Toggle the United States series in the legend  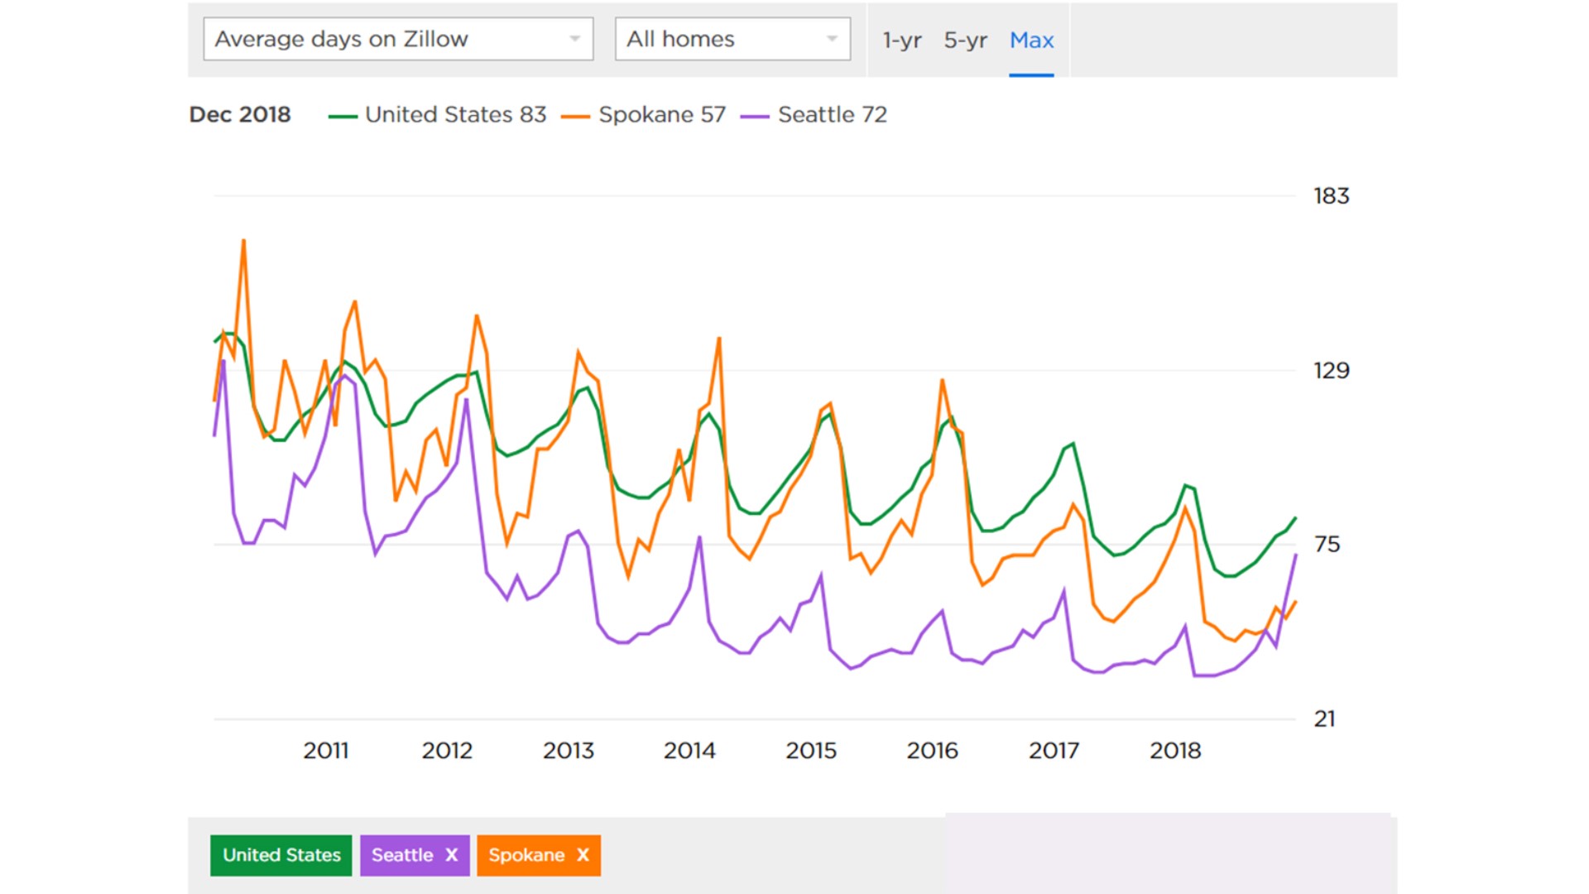click(455, 115)
